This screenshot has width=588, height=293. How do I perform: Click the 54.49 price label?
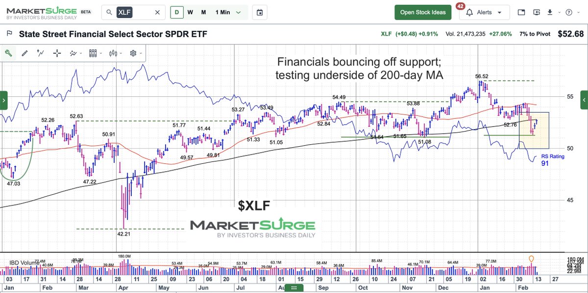pyautogui.click(x=340, y=97)
